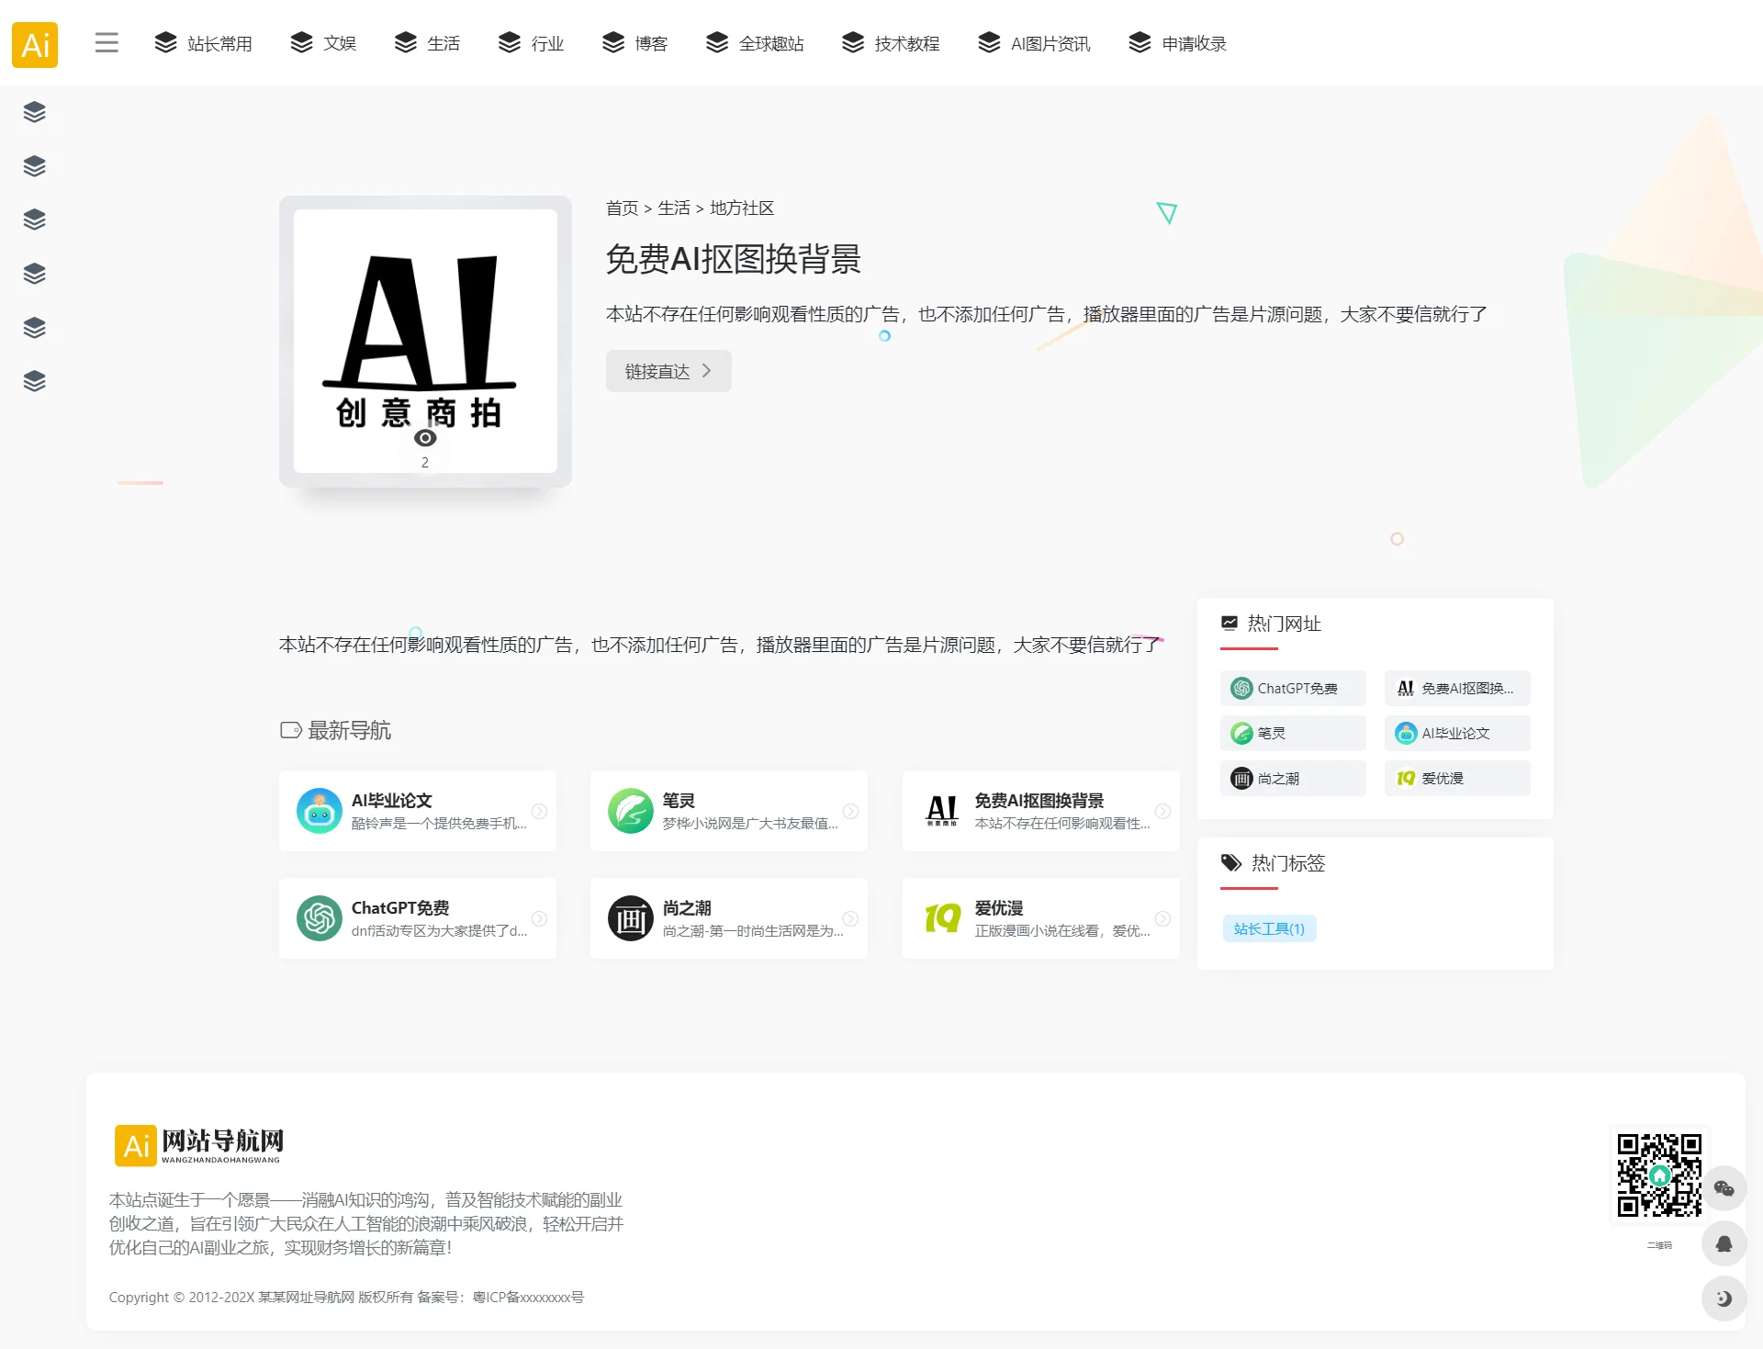This screenshot has width=1763, height=1349.
Task: Click the ChatGPT免费 card icon
Action: point(319,918)
